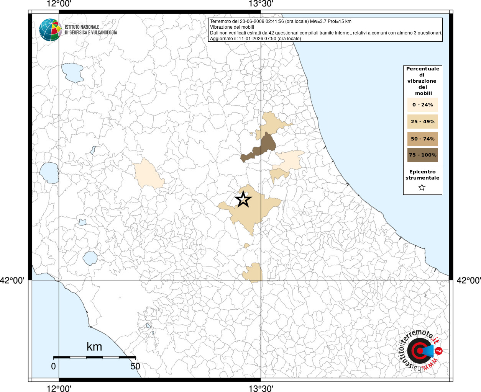Click the large lake in the top-left corner
This screenshot has width=481, height=392.
[72, 72]
